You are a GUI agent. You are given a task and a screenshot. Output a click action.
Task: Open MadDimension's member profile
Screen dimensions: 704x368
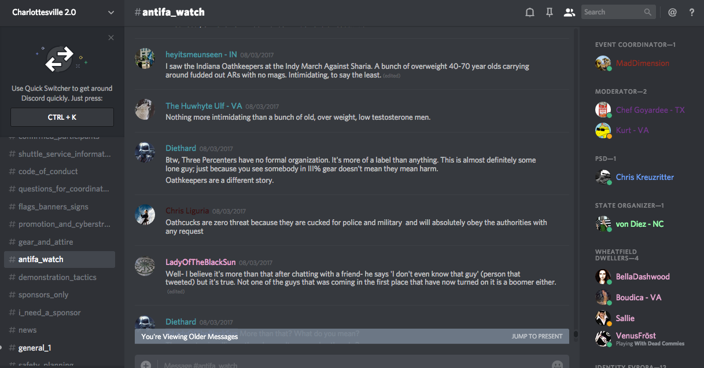click(x=642, y=63)
